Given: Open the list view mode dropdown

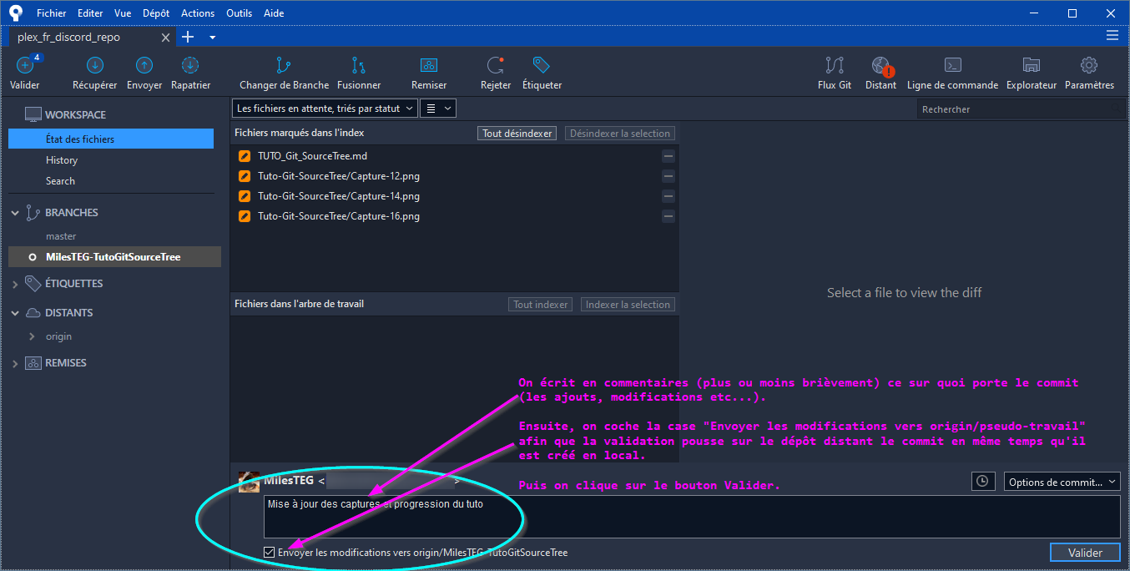Looking at the screenshot, I should (438, 109).
